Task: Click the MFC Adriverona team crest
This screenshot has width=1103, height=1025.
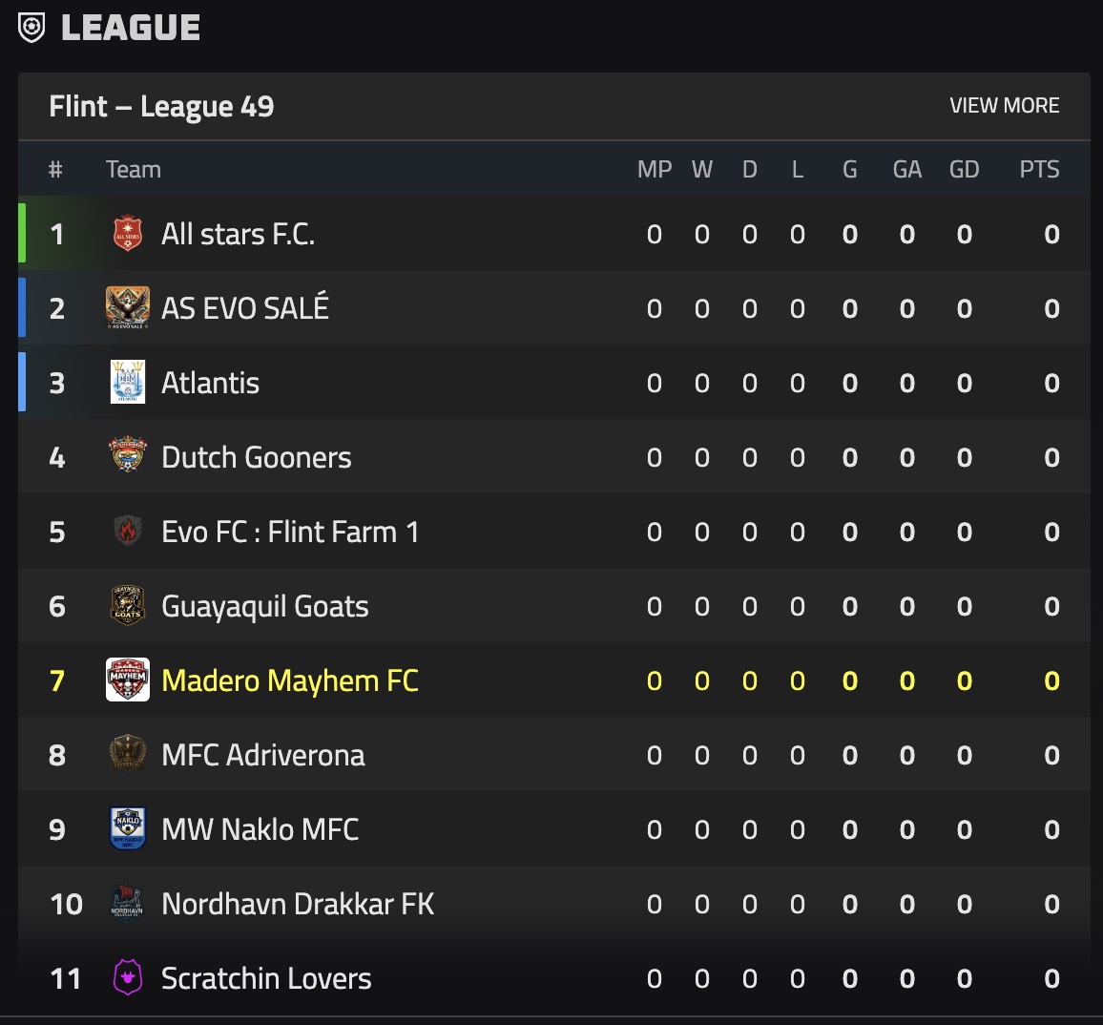Action: pyautogui.click(x=128, y=754)
